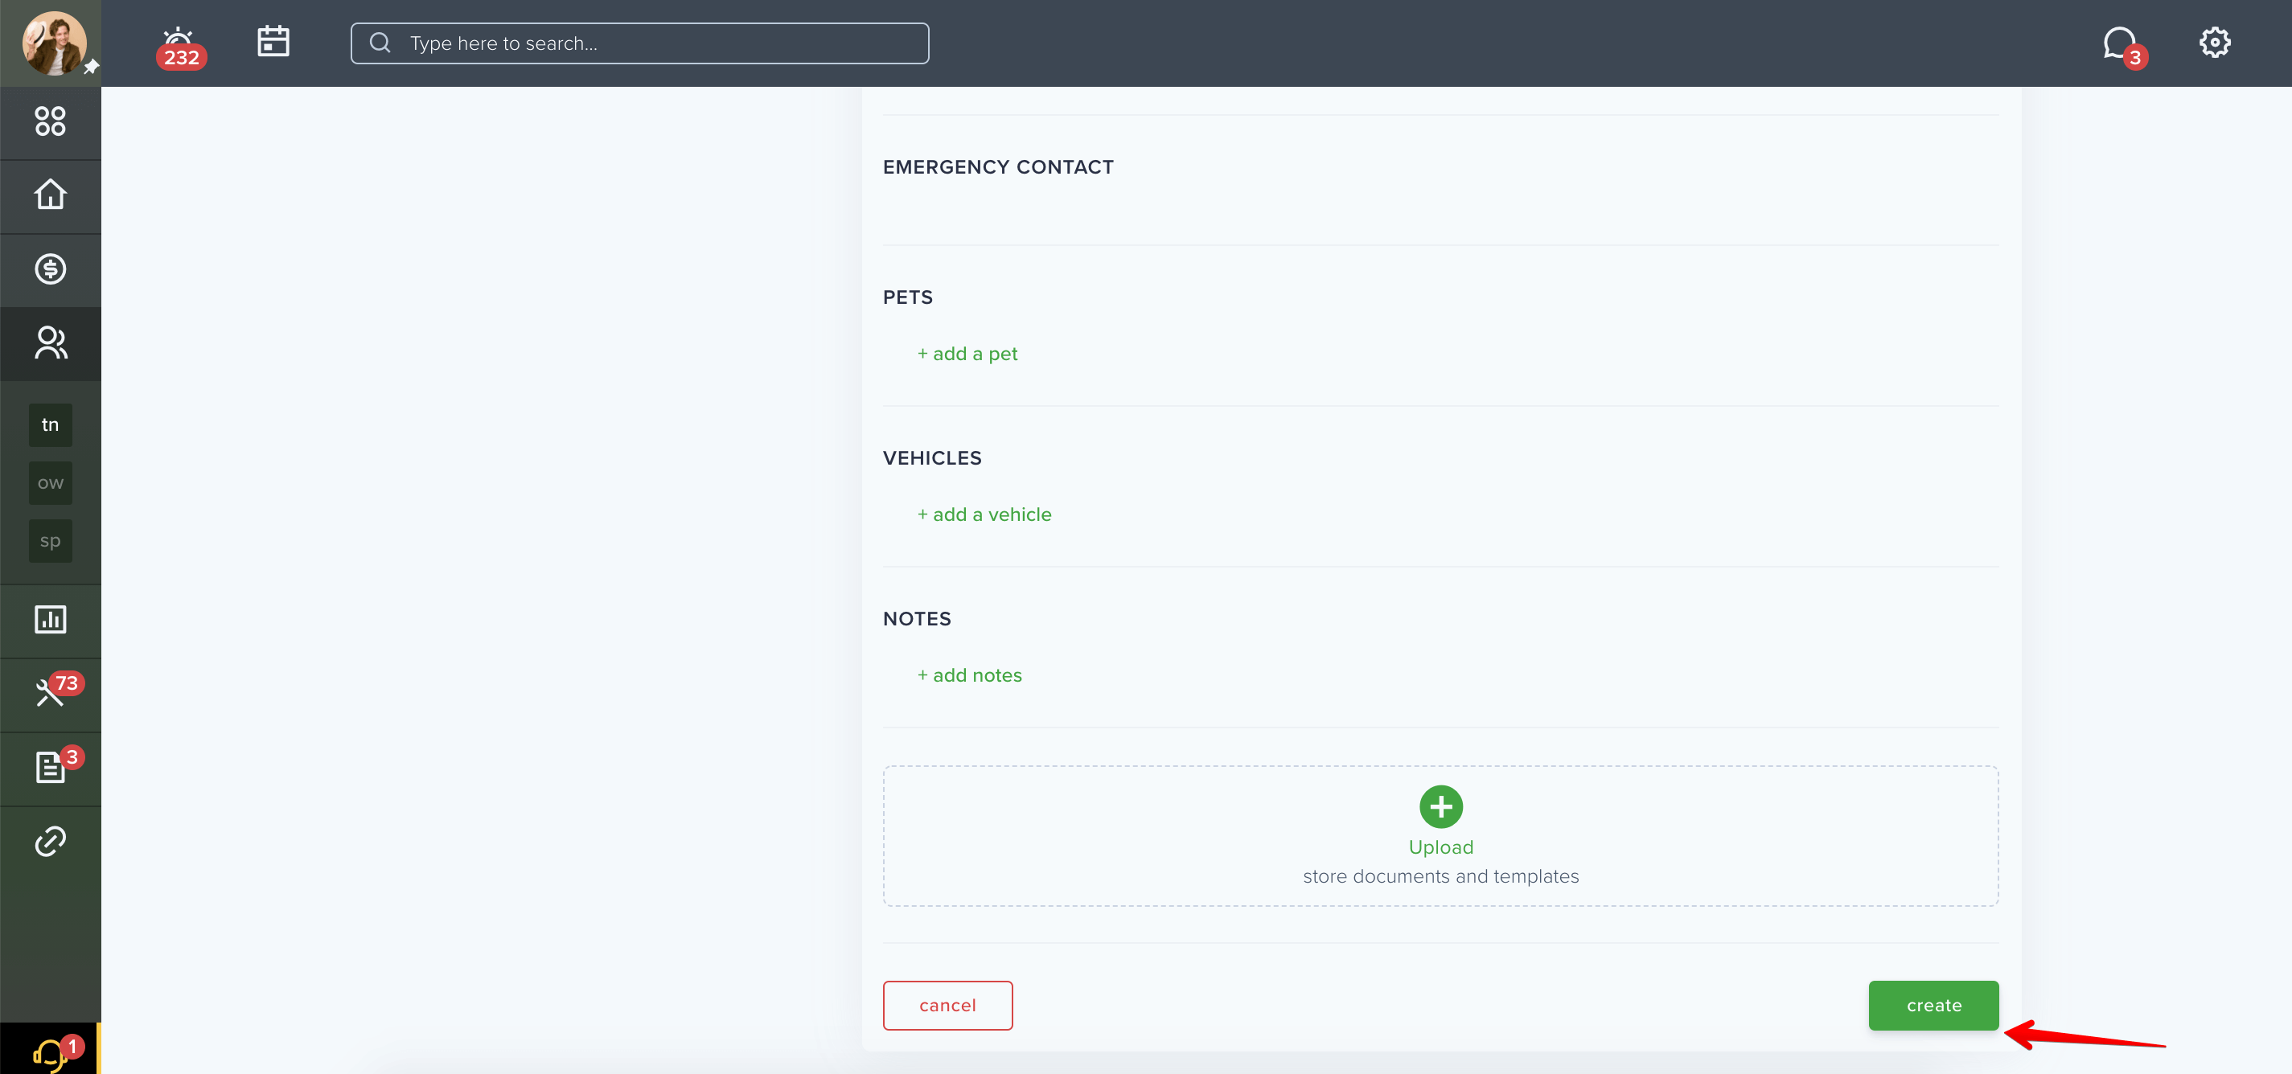Viewport: 2292px width, 1074px height.
Task: Open documents icon with 3 badge
Action: (x=50, y=767)
